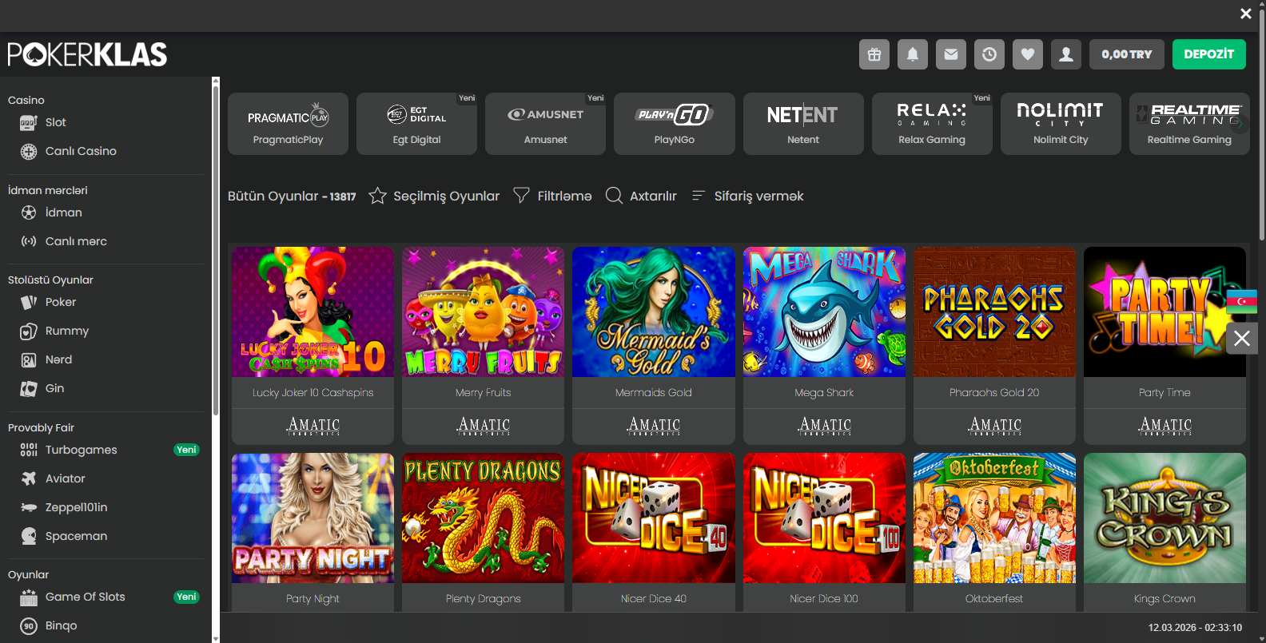
Task: Select the PlayNGo provider tab
Action: pyautogui.click(x=675, y=124)
